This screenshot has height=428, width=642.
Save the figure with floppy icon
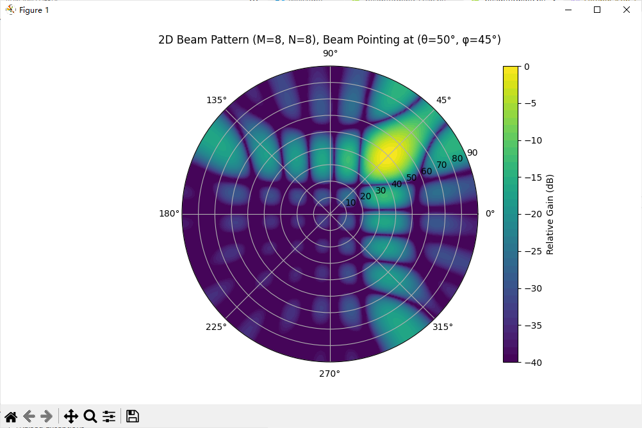pyautogui.click(x=132, y=416)
